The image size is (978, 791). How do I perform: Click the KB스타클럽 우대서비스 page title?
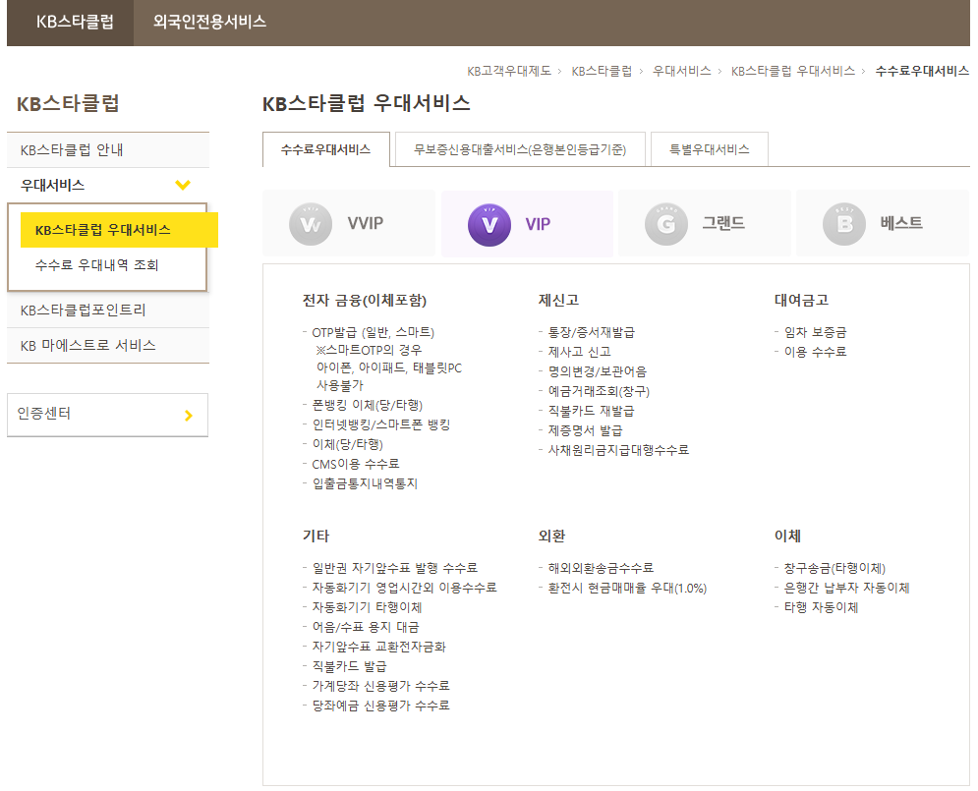(366, 103)
